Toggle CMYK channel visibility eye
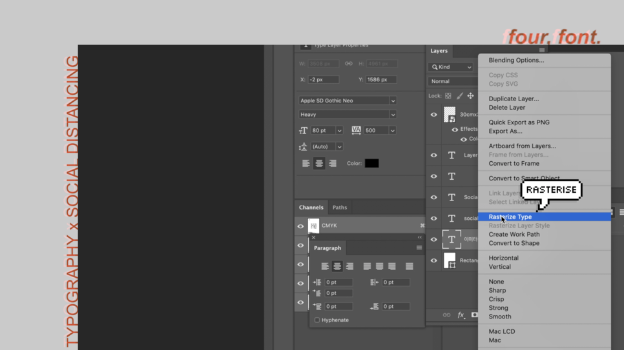Viewport: 624px width, 350px height. [x=300, y=226]
